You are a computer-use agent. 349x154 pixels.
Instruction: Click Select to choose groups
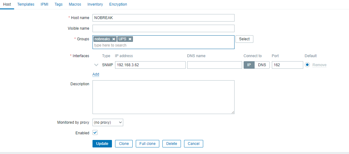tap(244, 39)
